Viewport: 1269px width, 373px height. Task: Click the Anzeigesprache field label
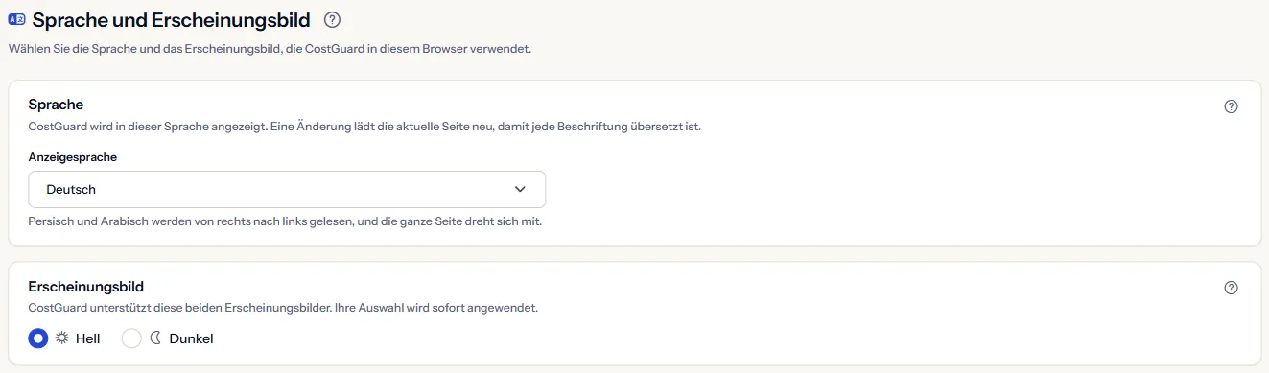[x=73, y=156]
